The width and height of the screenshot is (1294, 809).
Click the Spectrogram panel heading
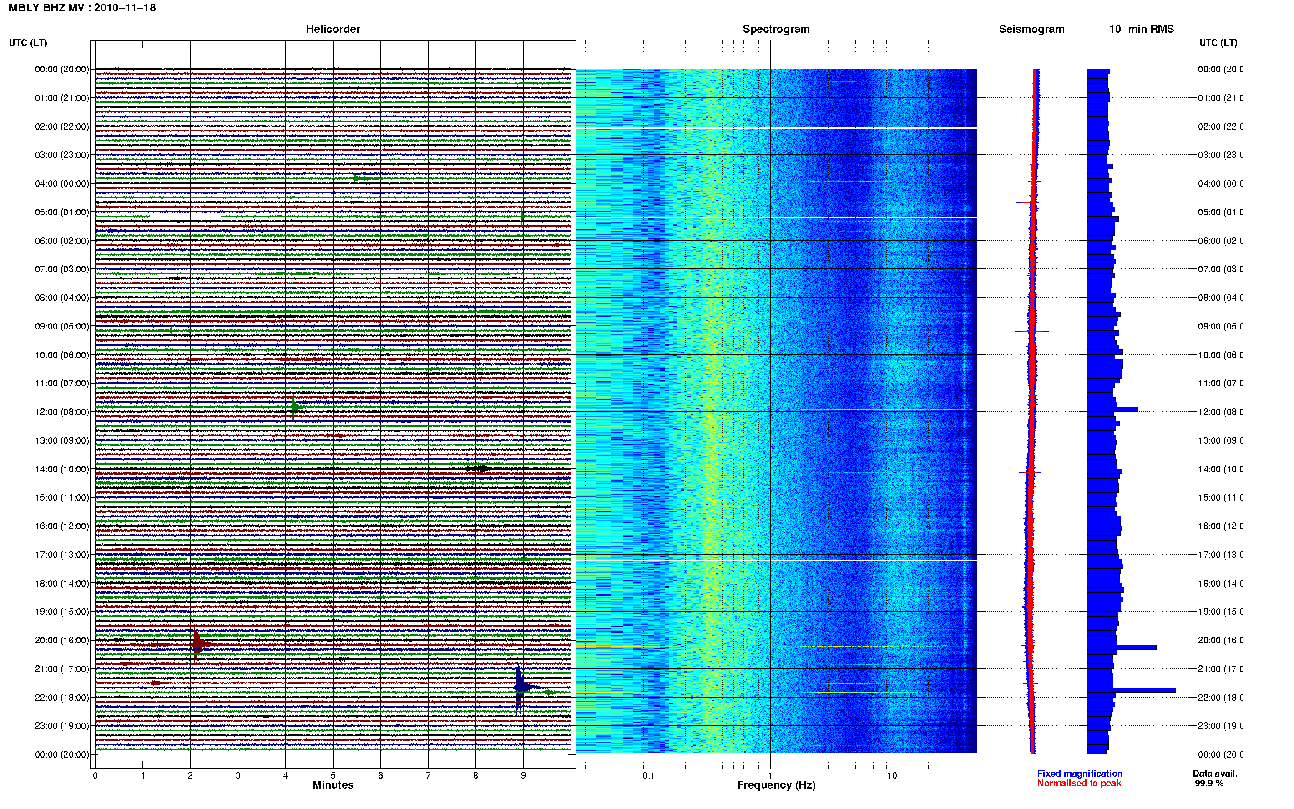776,30
